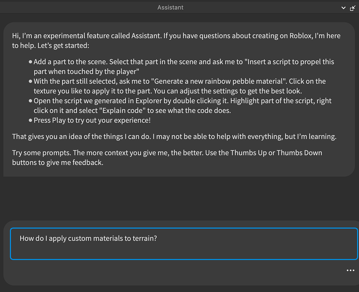Focus the prompt text input field
Viewport: 359px width, 292px height.
coord(183,244)
